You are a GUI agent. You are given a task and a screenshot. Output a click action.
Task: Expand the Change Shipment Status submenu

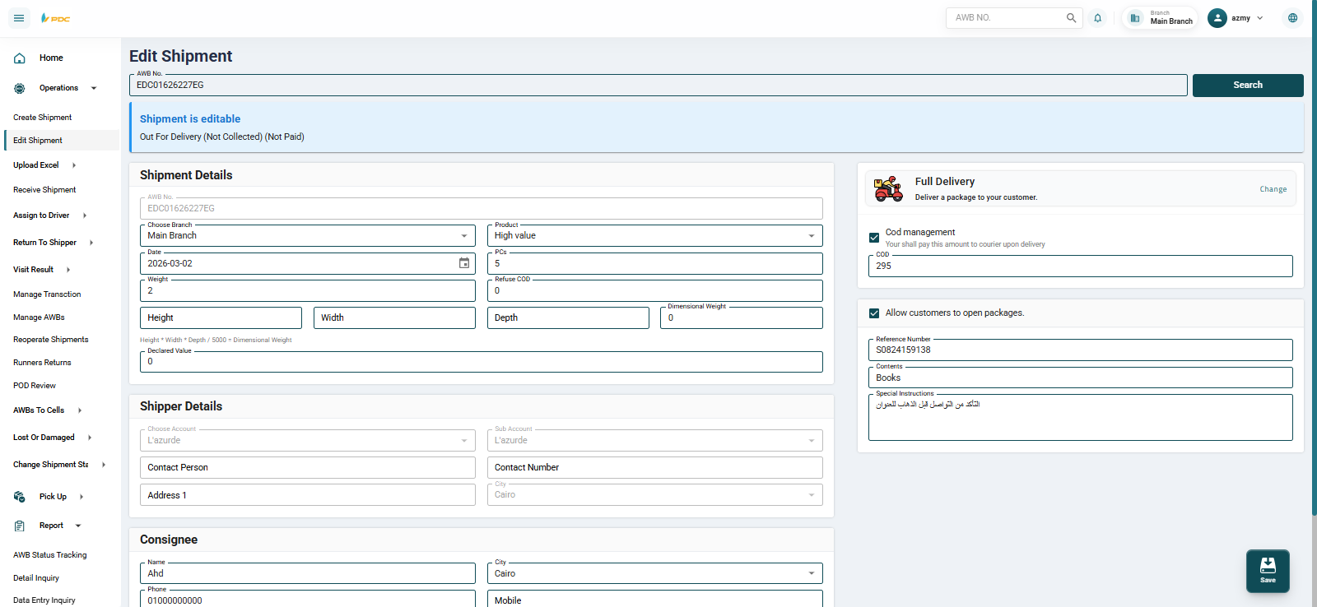pyautogui.click(x=104, y=465)
